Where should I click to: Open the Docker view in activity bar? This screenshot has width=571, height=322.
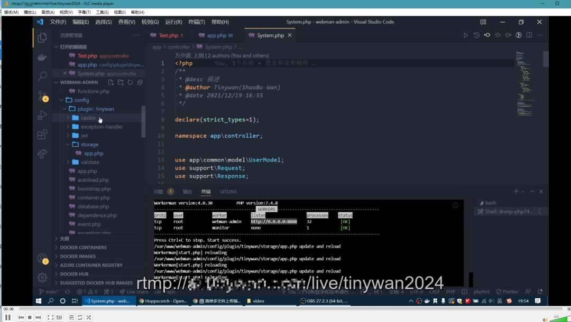(42, 57)
